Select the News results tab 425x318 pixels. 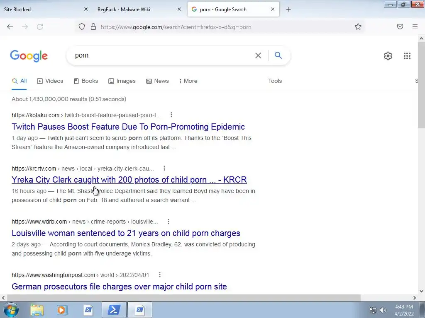157,81
